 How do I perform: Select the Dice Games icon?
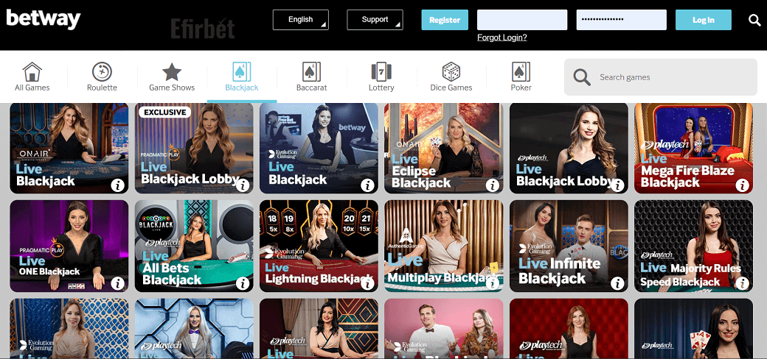tap(451, 71)
